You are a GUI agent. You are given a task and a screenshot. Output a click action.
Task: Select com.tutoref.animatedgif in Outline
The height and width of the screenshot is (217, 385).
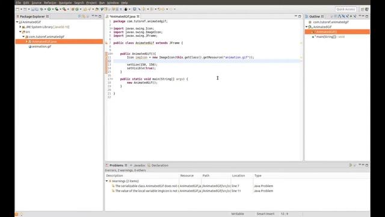[x=330, y=22]
